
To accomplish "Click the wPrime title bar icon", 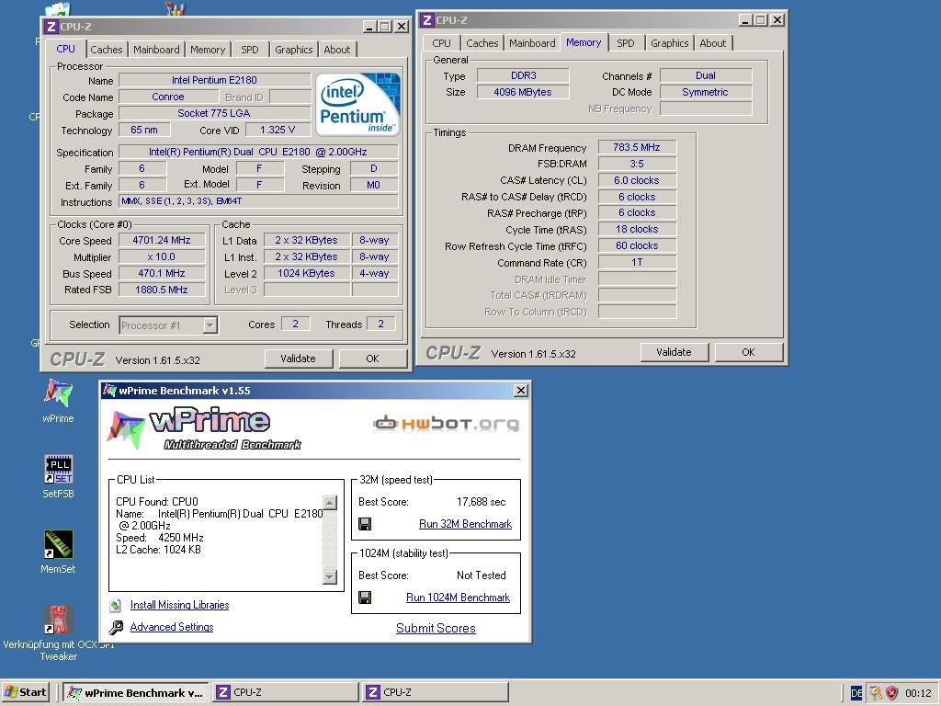I will (109, 391).
